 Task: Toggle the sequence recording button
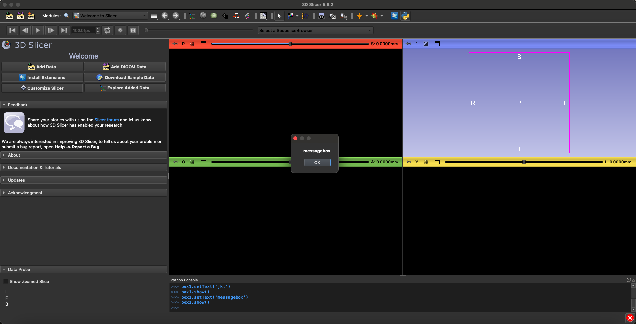(x=120, y=30)
